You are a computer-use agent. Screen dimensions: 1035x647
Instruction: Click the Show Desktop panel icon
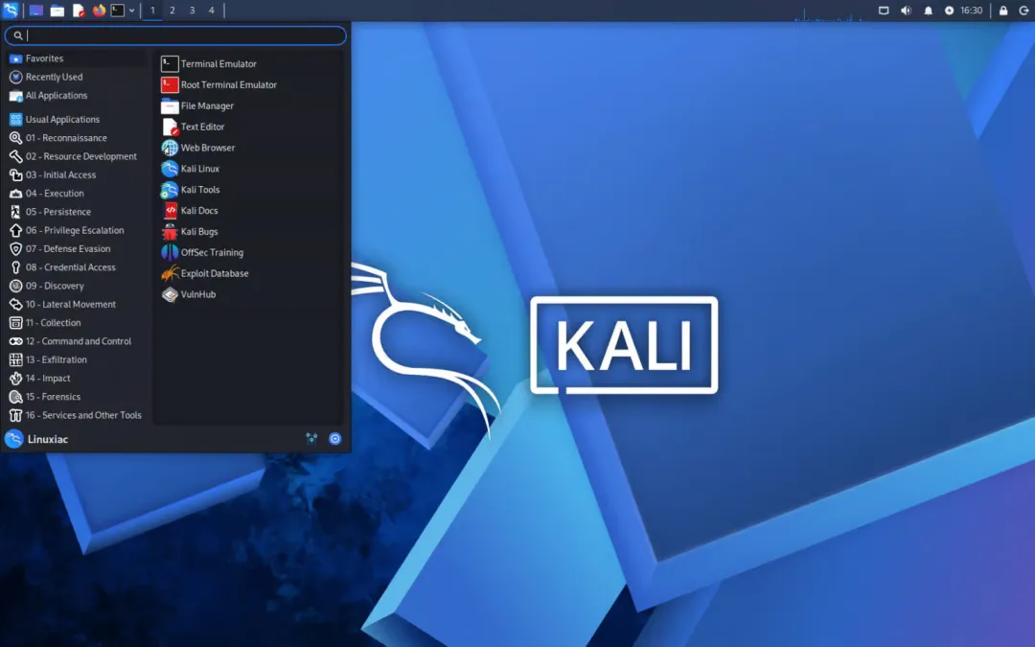(x=35, y=11)
